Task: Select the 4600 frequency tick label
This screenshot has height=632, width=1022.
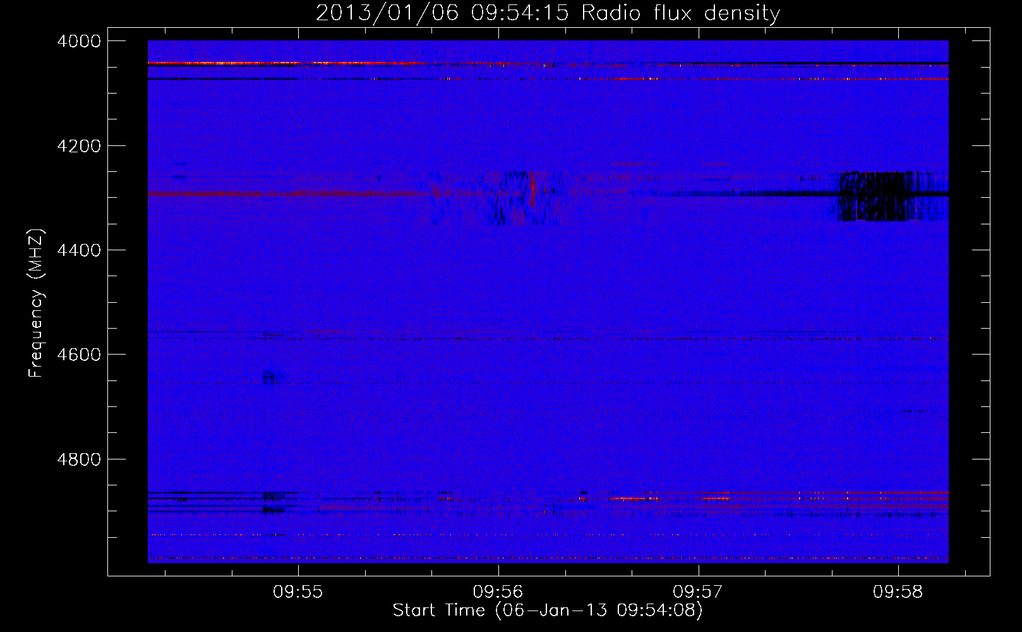Action: pyautogui.click(x=79, y=355)
